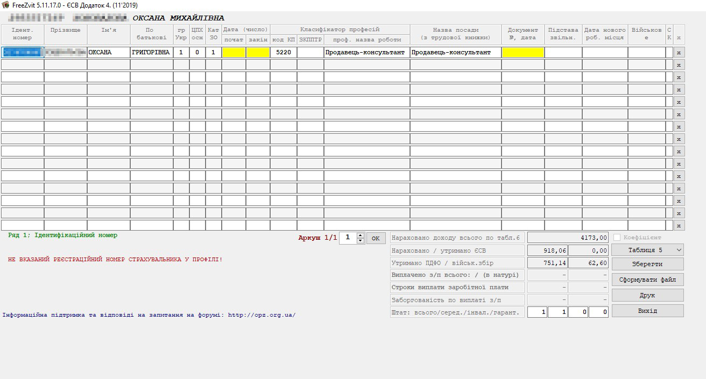706x379 pixels.
Task: Click the Аркуш sheet number input field
Action: (x=348, y=238)
